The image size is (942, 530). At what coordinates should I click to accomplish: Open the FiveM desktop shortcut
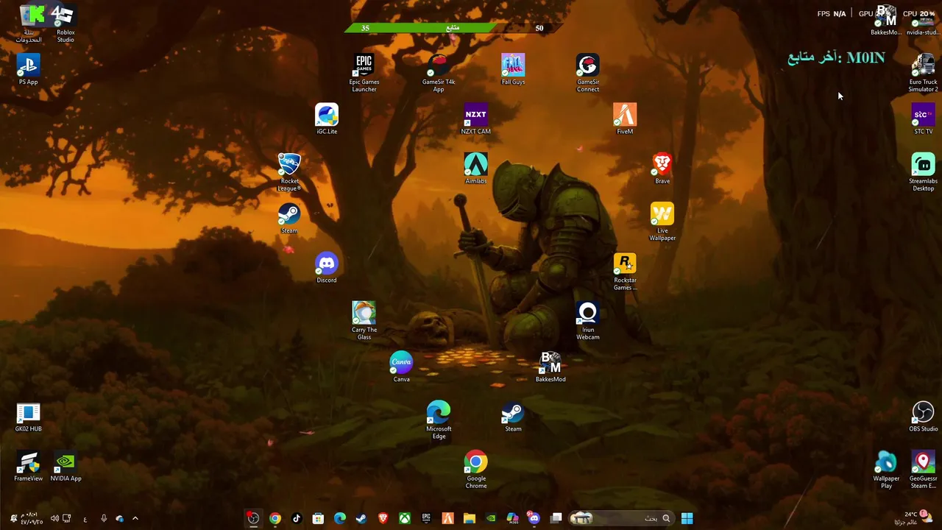(625, 119)
